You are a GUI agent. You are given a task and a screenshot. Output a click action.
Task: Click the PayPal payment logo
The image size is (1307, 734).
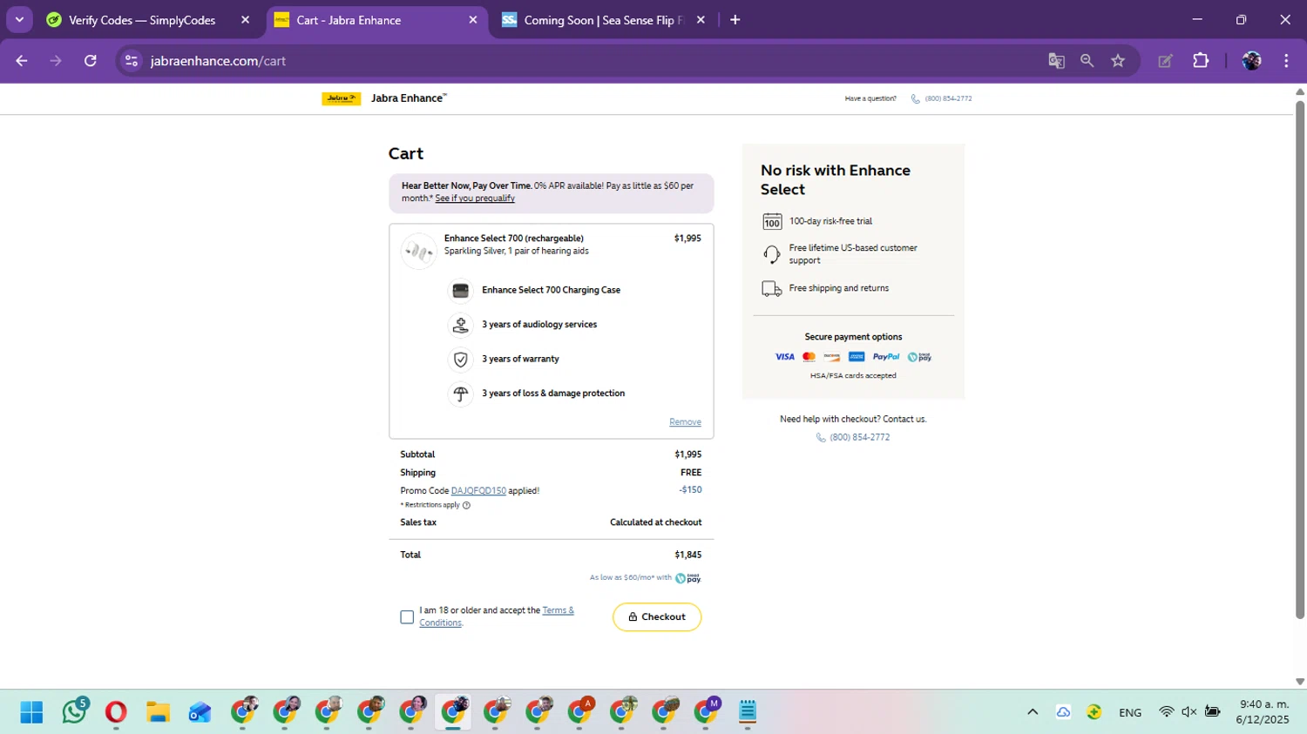(886, 357)
